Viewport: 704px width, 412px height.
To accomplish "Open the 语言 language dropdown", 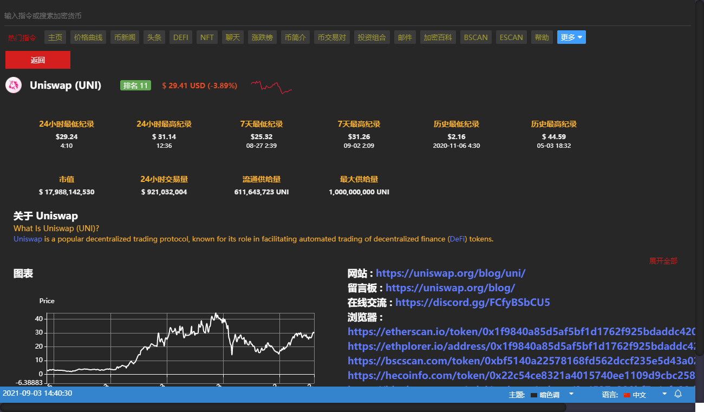I will (x=645, y=395).
